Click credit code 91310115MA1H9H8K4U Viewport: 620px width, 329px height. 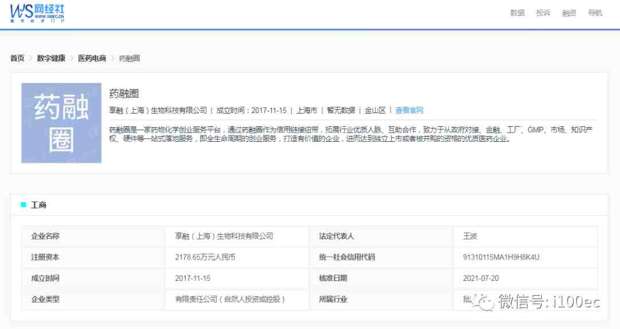tap(501, 257)
